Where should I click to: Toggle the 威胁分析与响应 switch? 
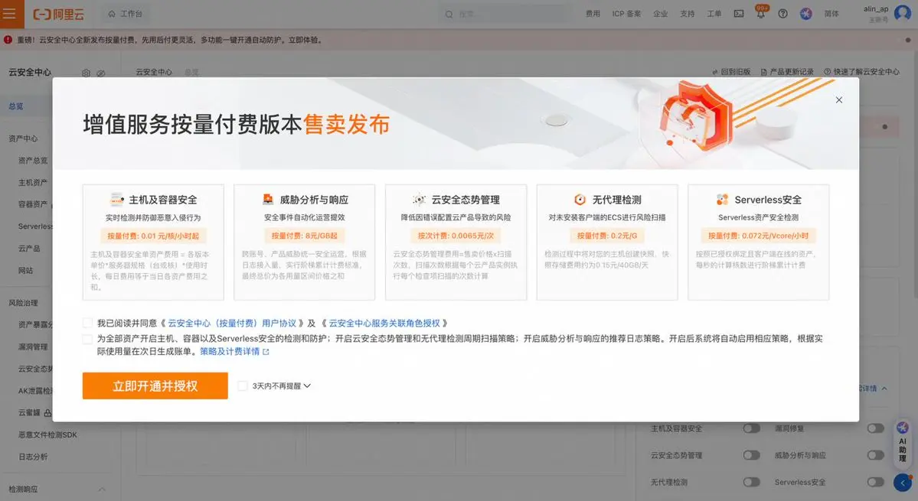click(x=875, y=455)
